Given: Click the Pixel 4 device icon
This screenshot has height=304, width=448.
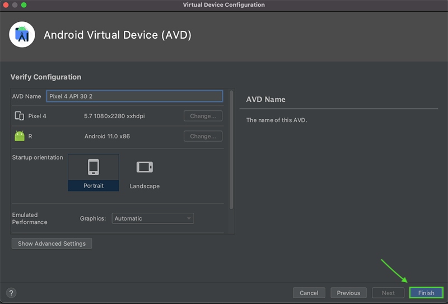Looking at the screenshot, I should click(20, 116).
